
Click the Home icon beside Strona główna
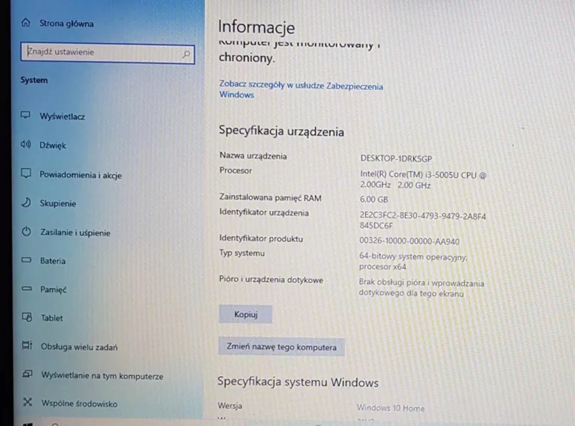click(x=26, y=23)
